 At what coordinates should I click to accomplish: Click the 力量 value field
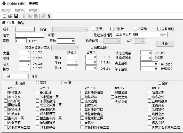click(x=25, y=53)
